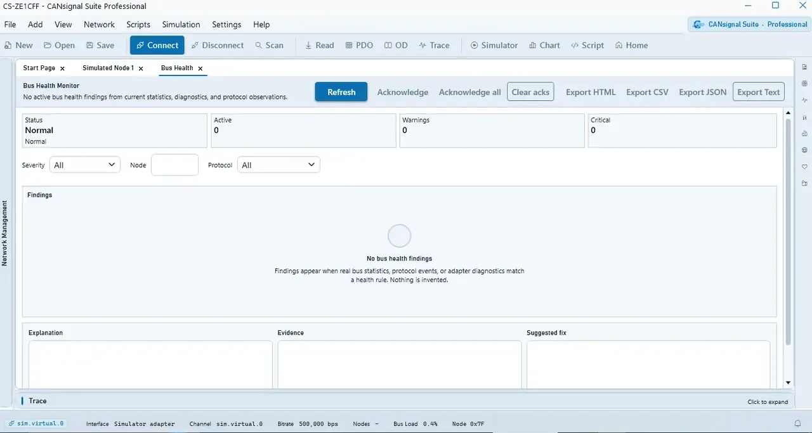Viewport: 812px width, 433px height.
Task: Click the notification bell in status bar
Action: coord(797,423)
